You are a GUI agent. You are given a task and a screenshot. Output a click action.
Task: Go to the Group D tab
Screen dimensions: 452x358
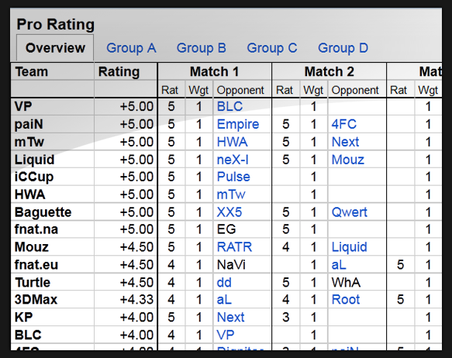click(x=343, y=48)
